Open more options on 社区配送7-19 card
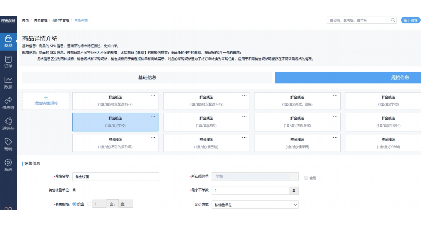The image size is (421, 226). [x=244, y=95]
